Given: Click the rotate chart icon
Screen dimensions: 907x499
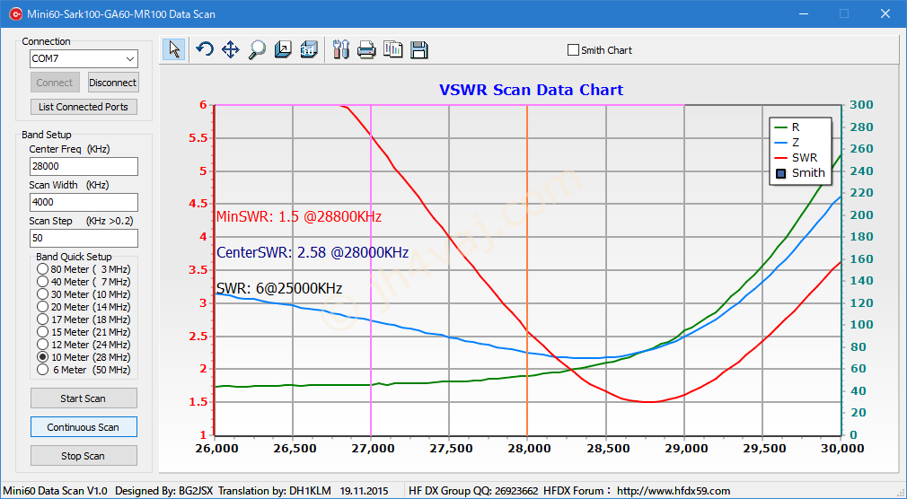Looking at the screenshot, I should [204, 49].
